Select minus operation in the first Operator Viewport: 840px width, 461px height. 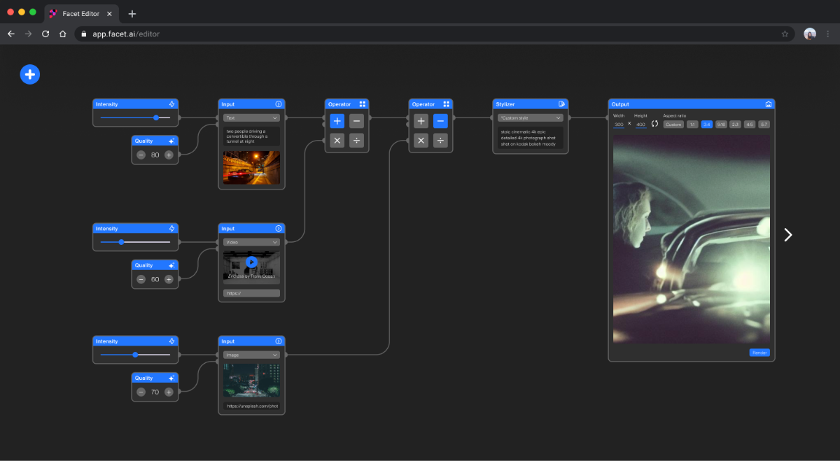pos(356,121)
